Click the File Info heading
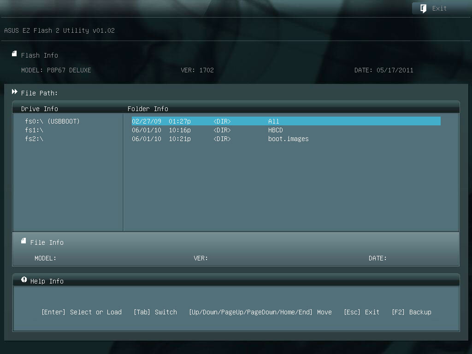The width and height of the screenshot is (472, 354). (x=47, y=242)
